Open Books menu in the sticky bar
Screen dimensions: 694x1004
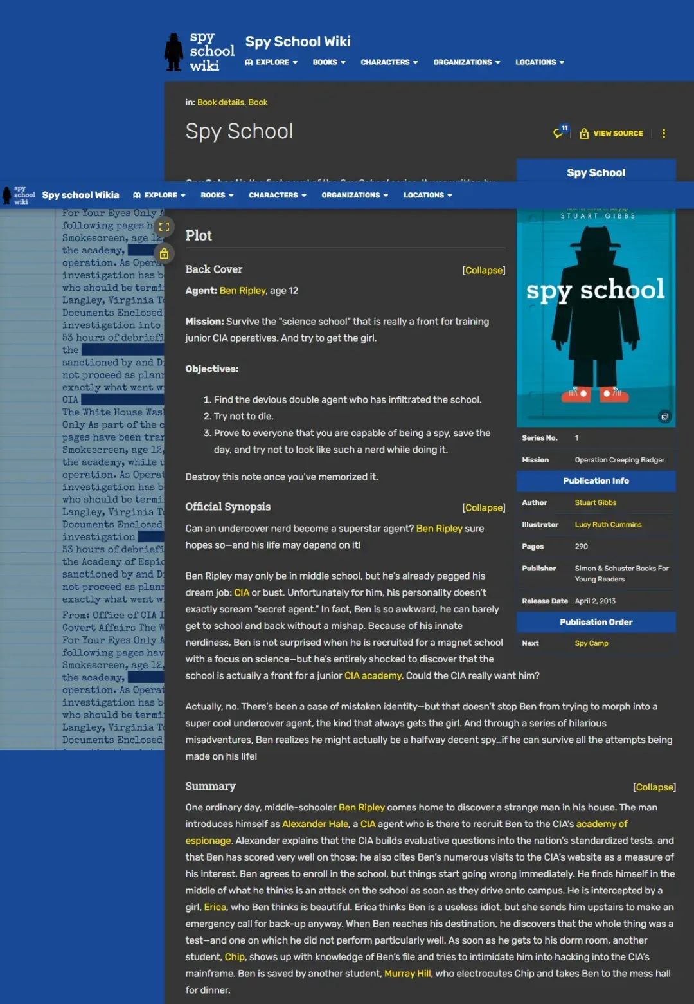(217, 195)
